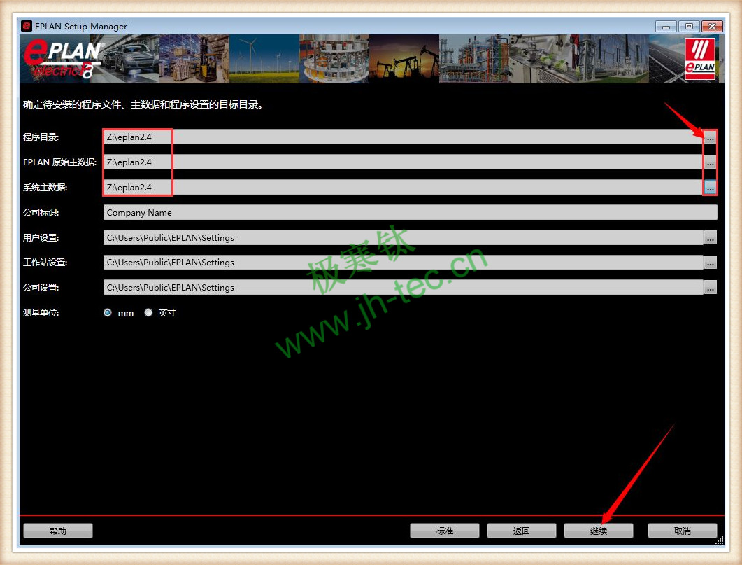Click the 帮助 button
The width and height of the screenshot is (742, 565).
(x=58, y=531)
